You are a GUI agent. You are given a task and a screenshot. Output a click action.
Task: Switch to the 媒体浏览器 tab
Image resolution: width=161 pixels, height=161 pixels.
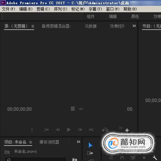click(49, 142)
